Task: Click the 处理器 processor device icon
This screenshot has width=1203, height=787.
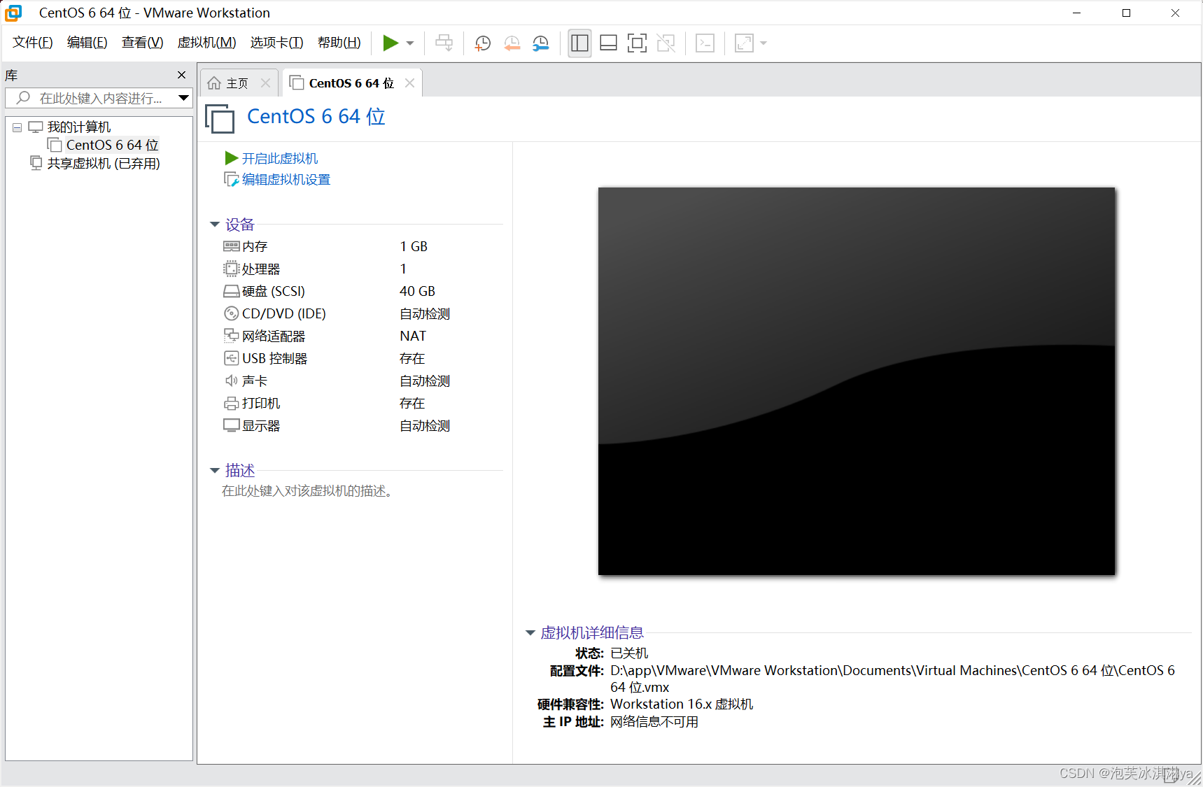Action: pyautogui.click(x=232, y=269)
